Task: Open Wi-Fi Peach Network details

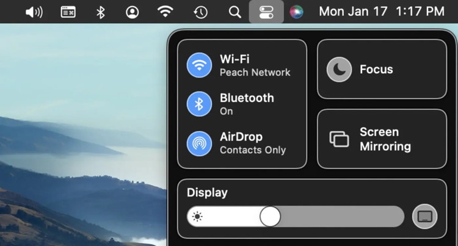Action: (x=255, y=65)
